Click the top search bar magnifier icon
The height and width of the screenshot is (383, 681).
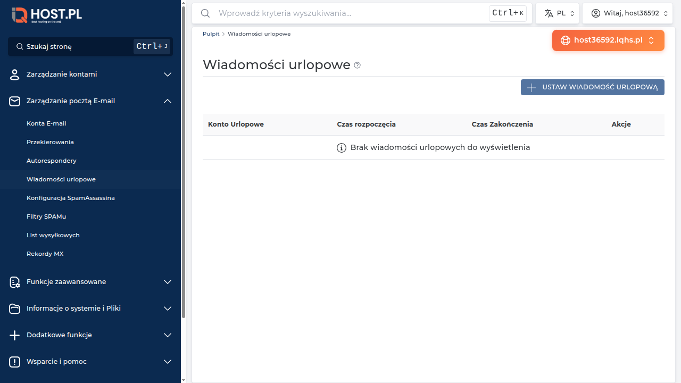[205, 13]
